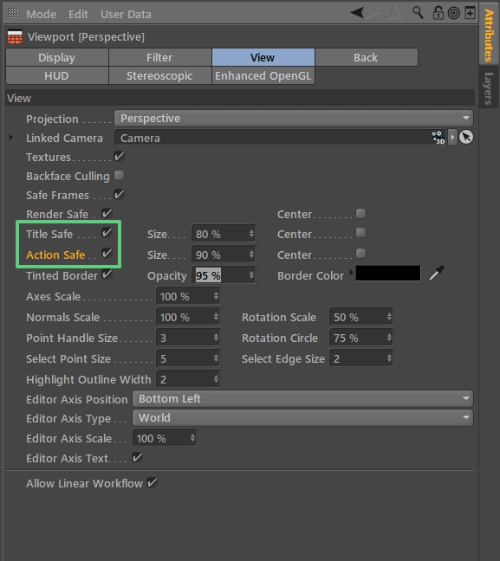Disable the Title Safe checkbox
This screenshot has height=561, width=500.
[107, 233]
